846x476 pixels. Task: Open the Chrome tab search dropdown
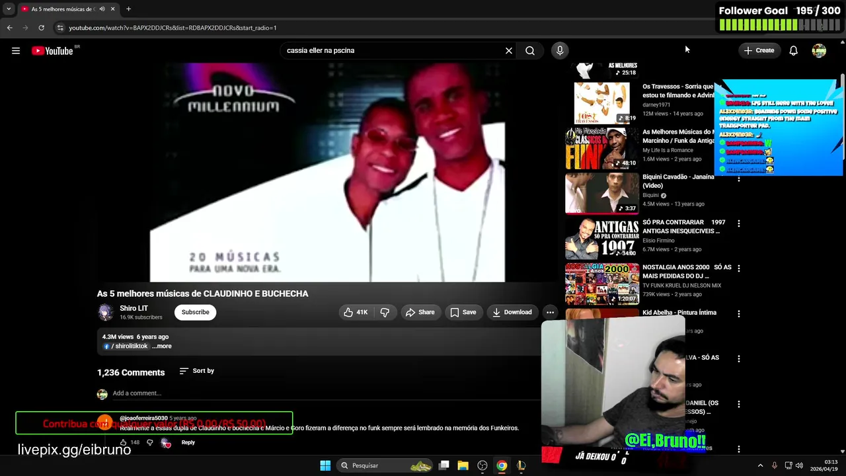tap(8, 9)
